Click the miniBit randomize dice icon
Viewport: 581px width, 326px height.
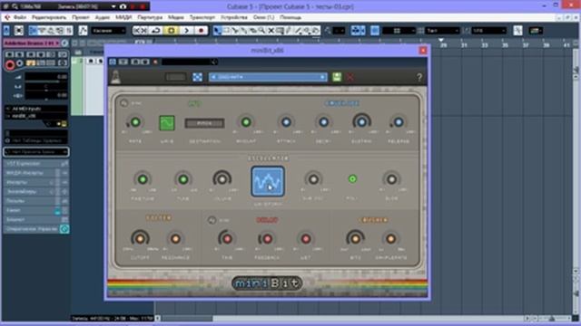(198, 77)
